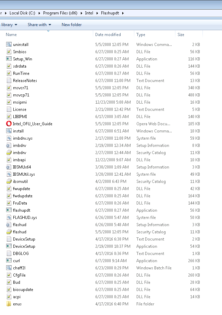The image size is (222, 315).
Task: Select the FLASHUD.sys file icon
Action: [x=9, y=217]
